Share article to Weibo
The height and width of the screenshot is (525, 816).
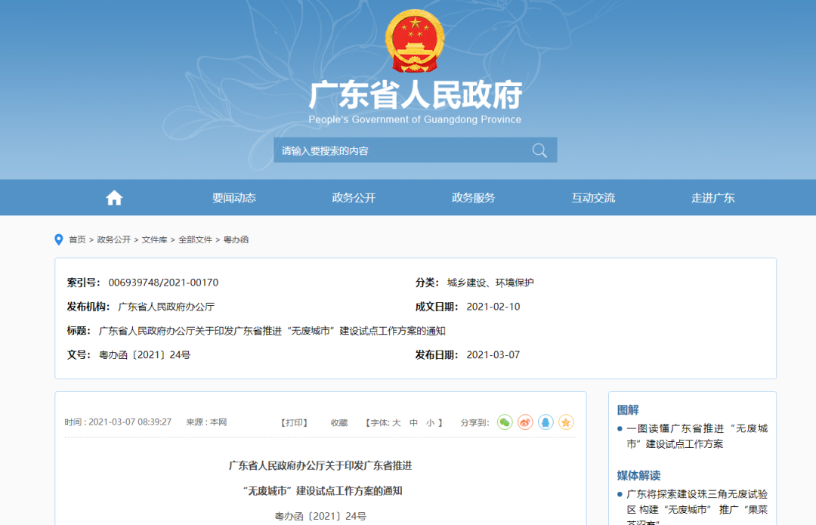(x=525, y=422)
